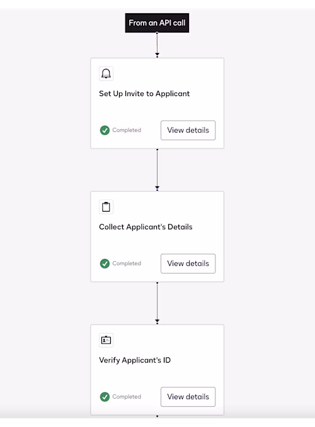The height and width of the screenshot is (427, 315).
Task: Click the Set Up Invite to Applicant title
Action: [144, 93]
